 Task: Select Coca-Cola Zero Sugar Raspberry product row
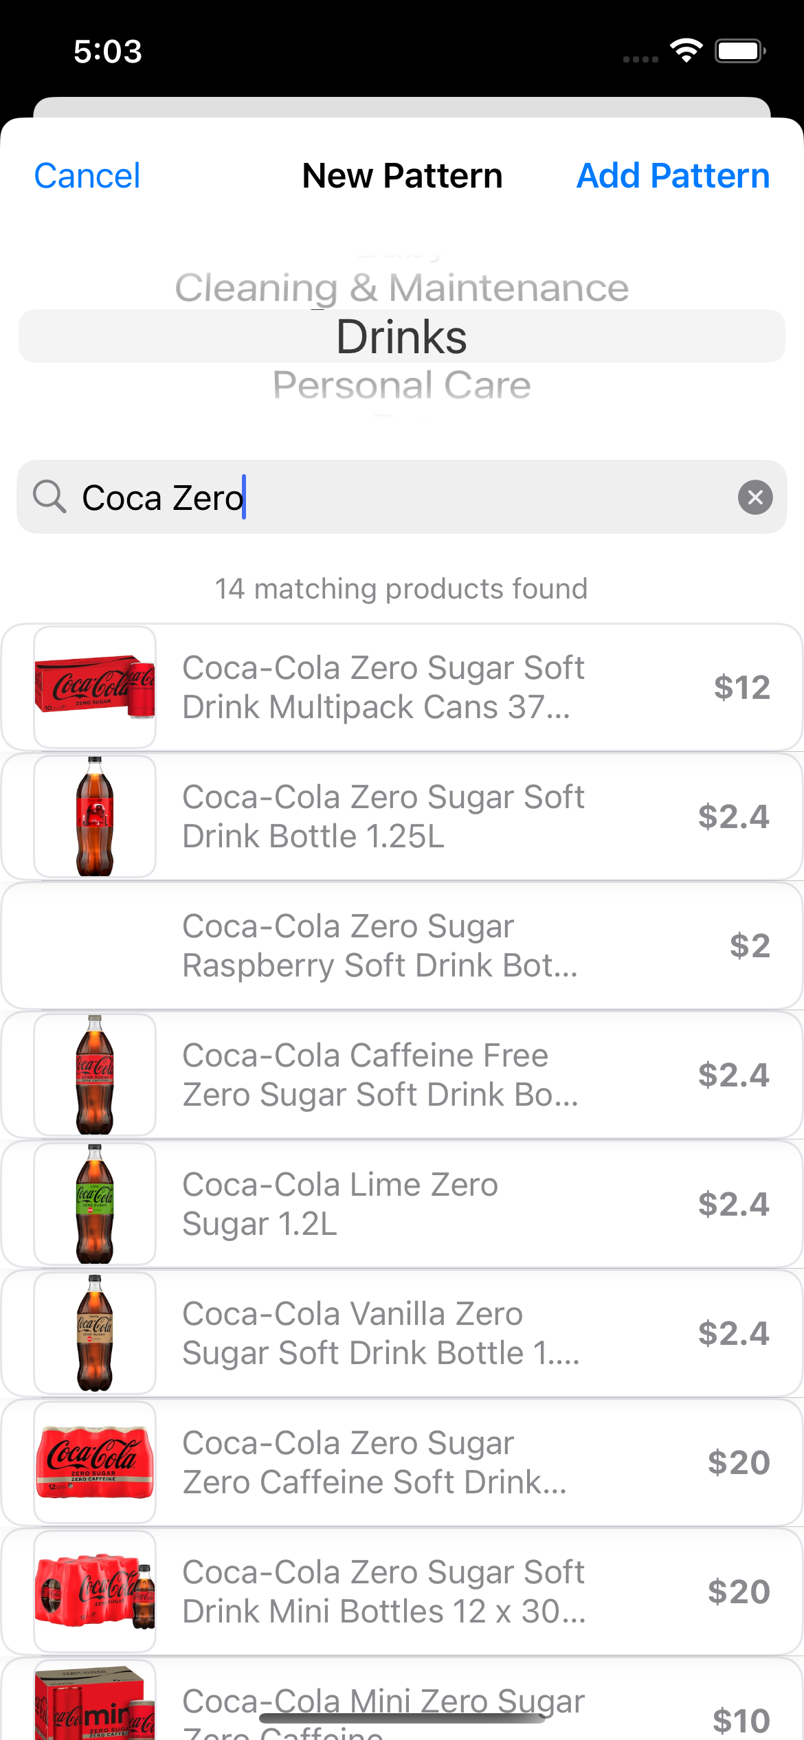[402, 946]
